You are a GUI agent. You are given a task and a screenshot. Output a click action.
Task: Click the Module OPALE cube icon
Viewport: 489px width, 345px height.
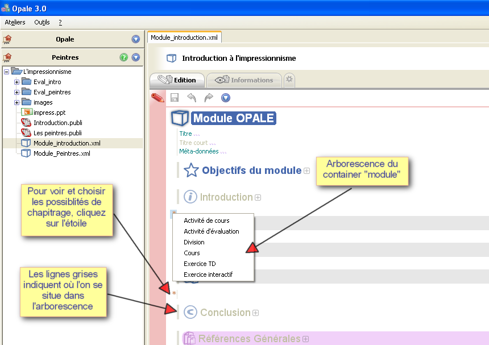pos(180,118)
